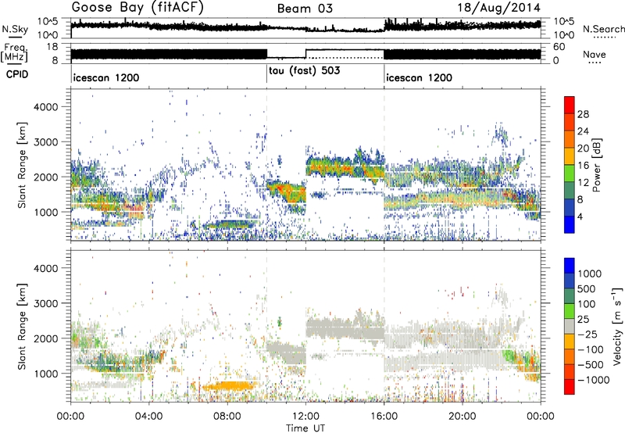
Task: Click the 'N.Search' legend label
Action: pyautogui.click(x=603, y=29)
